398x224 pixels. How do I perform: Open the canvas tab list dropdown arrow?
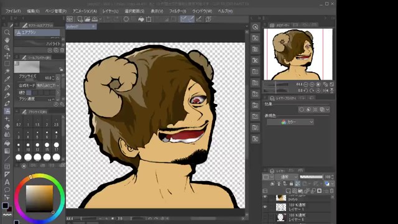click(x=247, y=26)
